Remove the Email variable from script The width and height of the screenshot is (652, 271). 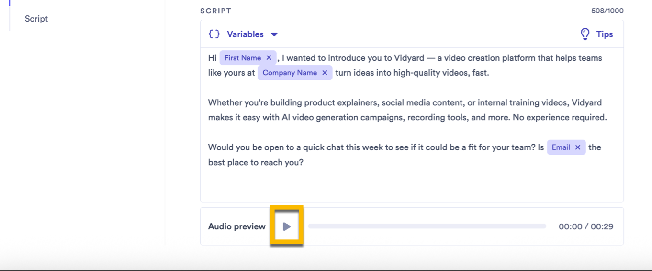click(x=578, y=147)
